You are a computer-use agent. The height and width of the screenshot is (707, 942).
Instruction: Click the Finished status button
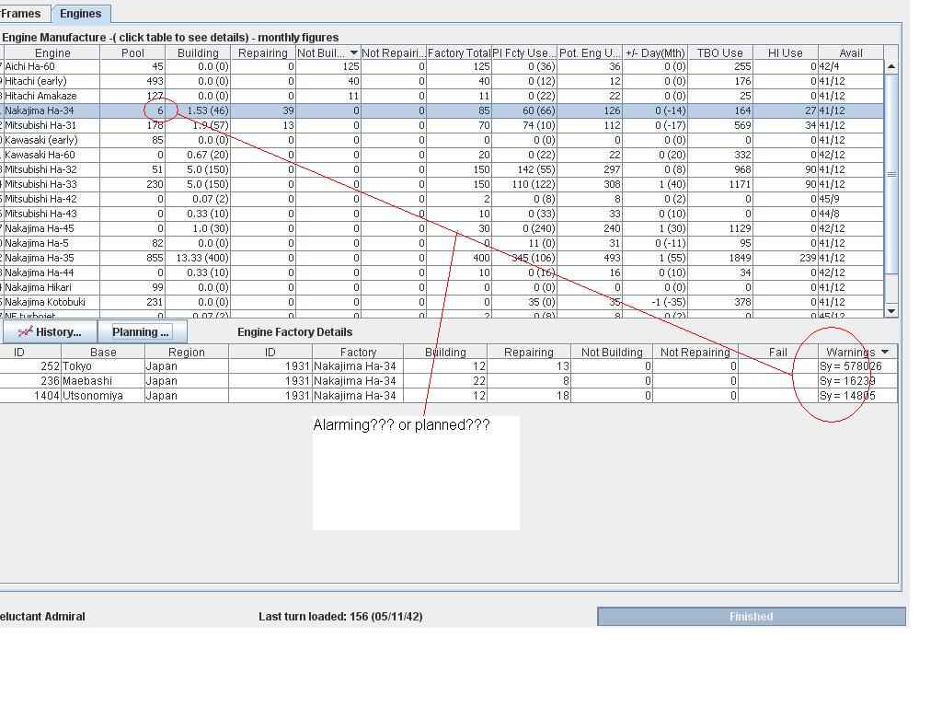751,616
